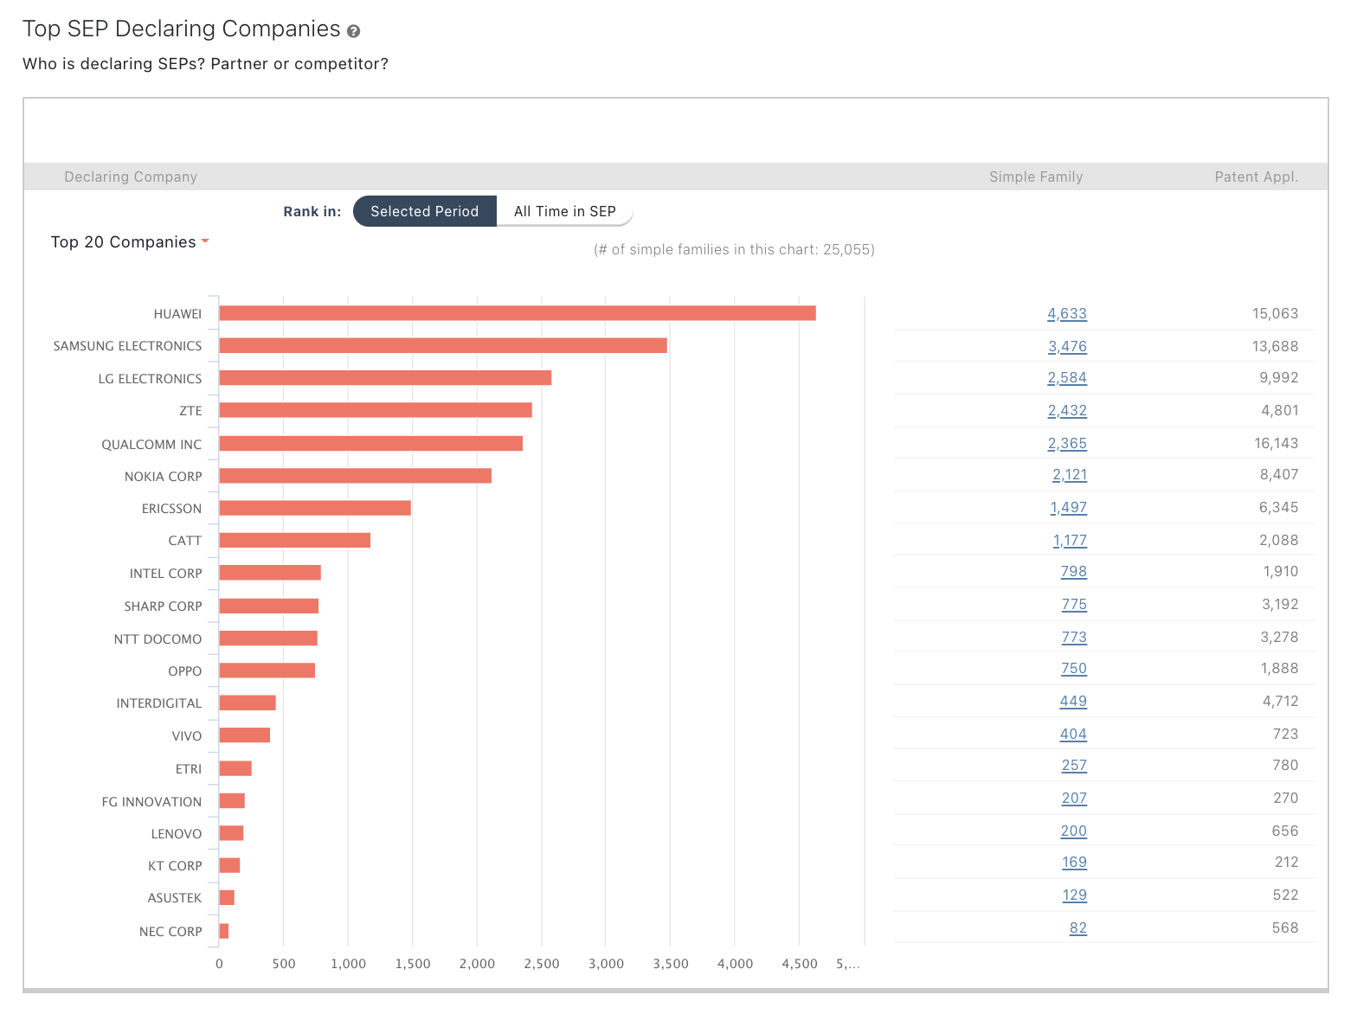The width and height of the screenshot is (1357, 1014).
Task: Sort by Declaring Company column header
Action: pyautogui.click(x=131, y=176)
